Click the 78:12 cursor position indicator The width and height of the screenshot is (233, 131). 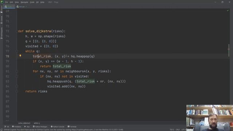(172, 130)
